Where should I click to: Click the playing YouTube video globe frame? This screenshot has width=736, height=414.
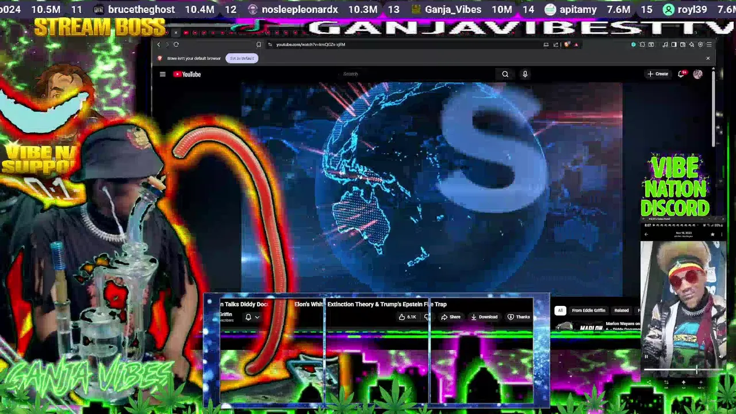[x=431, y=189]
